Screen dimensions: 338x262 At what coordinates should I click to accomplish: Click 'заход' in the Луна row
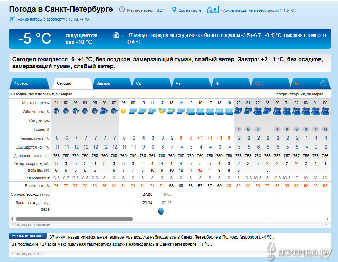click(45, 203)
